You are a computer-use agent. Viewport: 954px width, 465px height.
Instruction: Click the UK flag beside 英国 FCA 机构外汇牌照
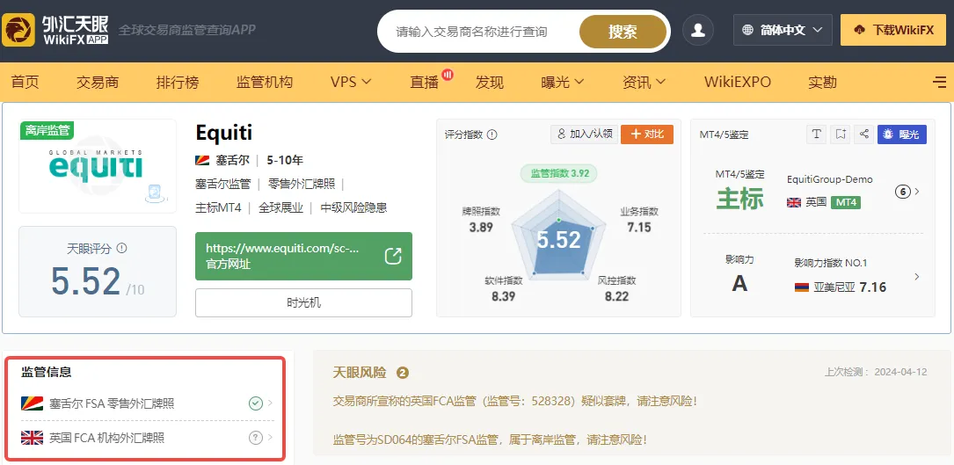[x=32, y=437]
